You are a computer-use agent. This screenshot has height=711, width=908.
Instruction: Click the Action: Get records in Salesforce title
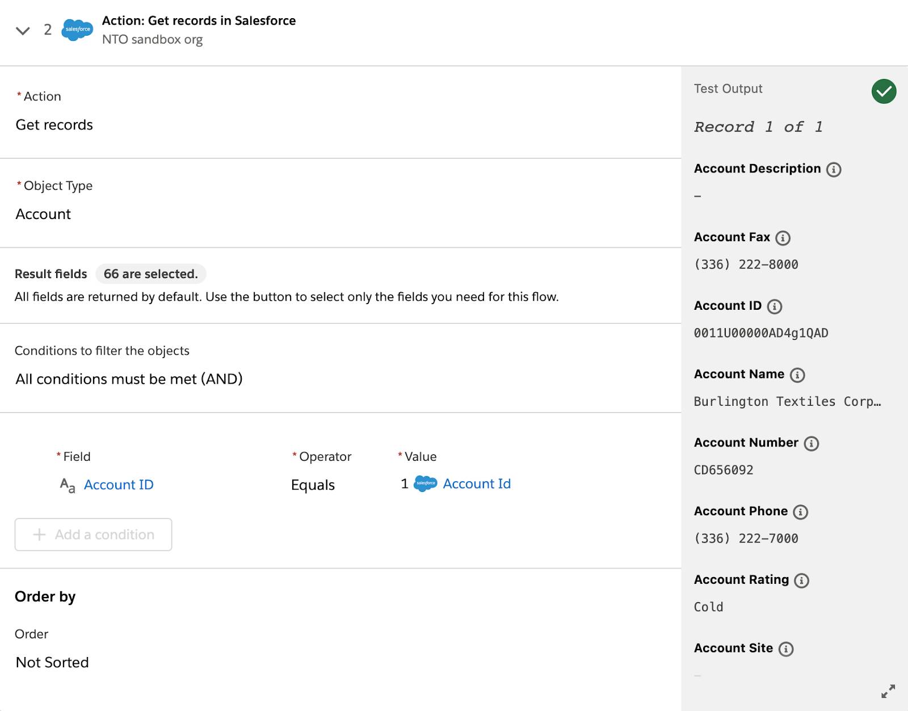point(199,20)
